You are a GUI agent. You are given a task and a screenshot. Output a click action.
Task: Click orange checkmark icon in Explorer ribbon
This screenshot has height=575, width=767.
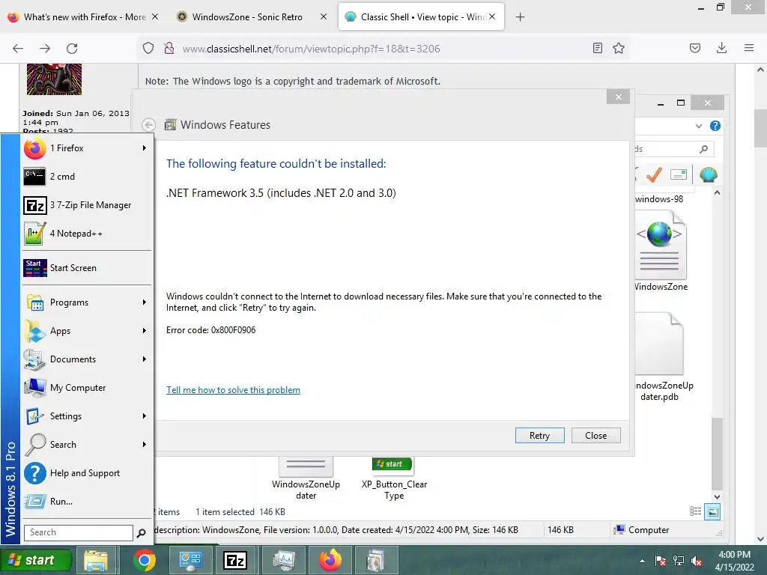click(654, 174)
